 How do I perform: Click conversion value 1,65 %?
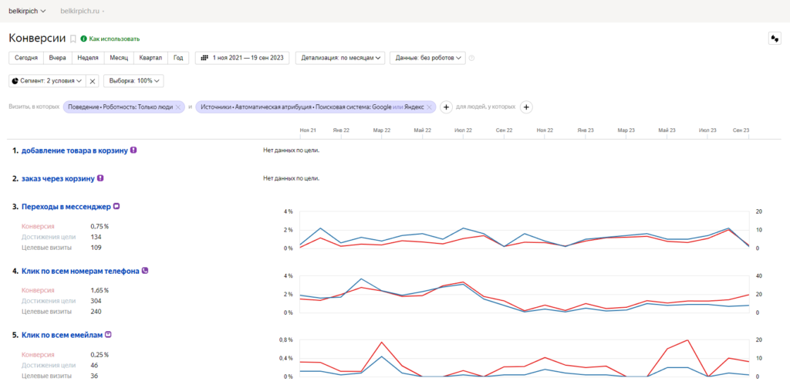click(100, 290)
